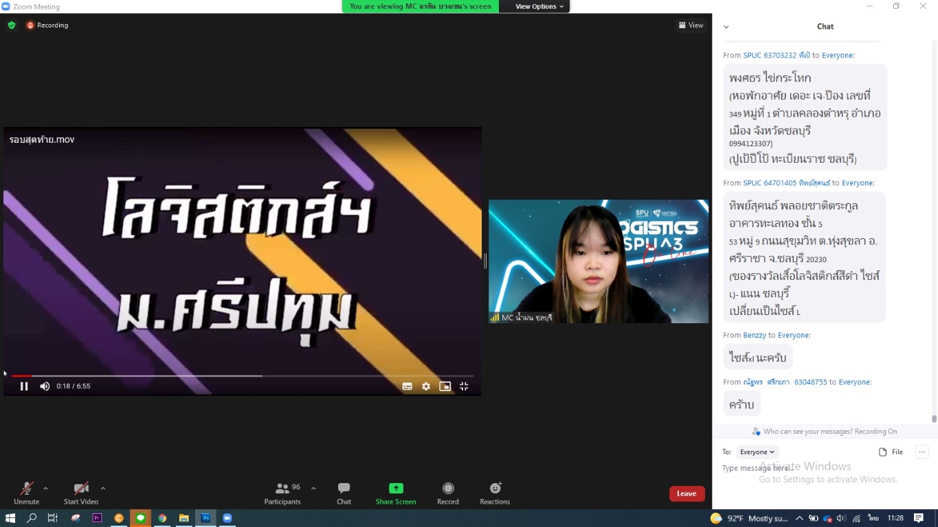938x527 pixels.
Task: Open video options arrow next to Start Video
Action: click(x=103, y=489)
